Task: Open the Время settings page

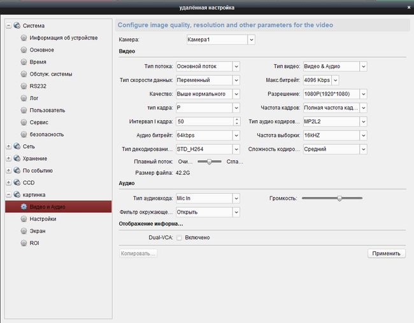Action: [38, 62]
